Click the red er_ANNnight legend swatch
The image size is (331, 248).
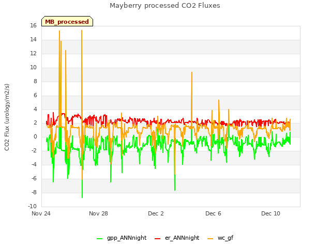tap(157, 239)
